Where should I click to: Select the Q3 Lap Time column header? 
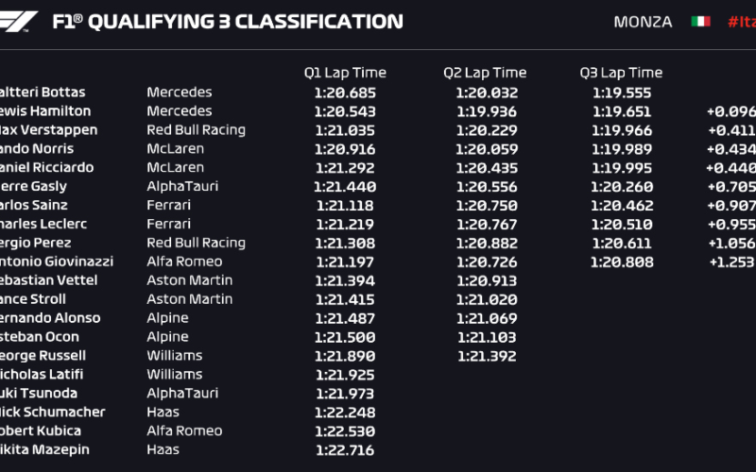click(621, 73)
